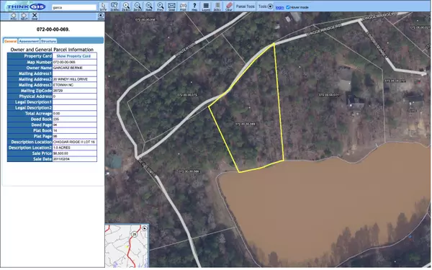This screenshot has height=270, width=432.
Task: Select the Identify pointer tool
Action: click(x=103, y=6)
